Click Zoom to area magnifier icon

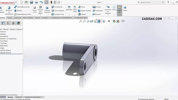[x=84, y=21]
